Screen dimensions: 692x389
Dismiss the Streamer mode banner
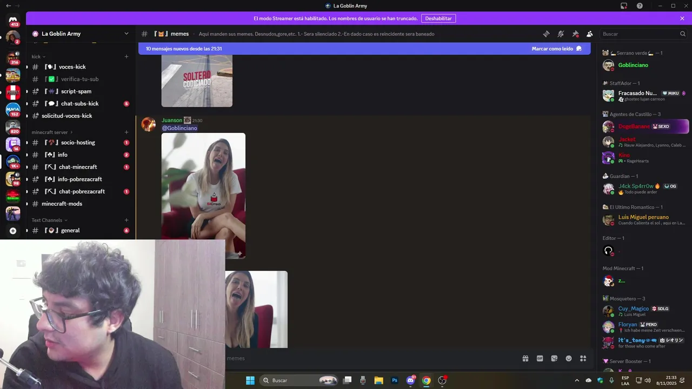click(x=682, y=18)
